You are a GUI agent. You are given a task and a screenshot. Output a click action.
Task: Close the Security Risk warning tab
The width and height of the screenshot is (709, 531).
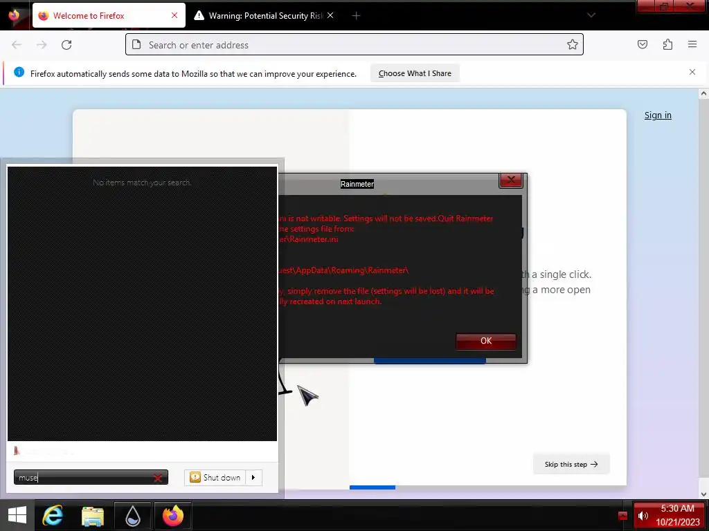[330, 15]
